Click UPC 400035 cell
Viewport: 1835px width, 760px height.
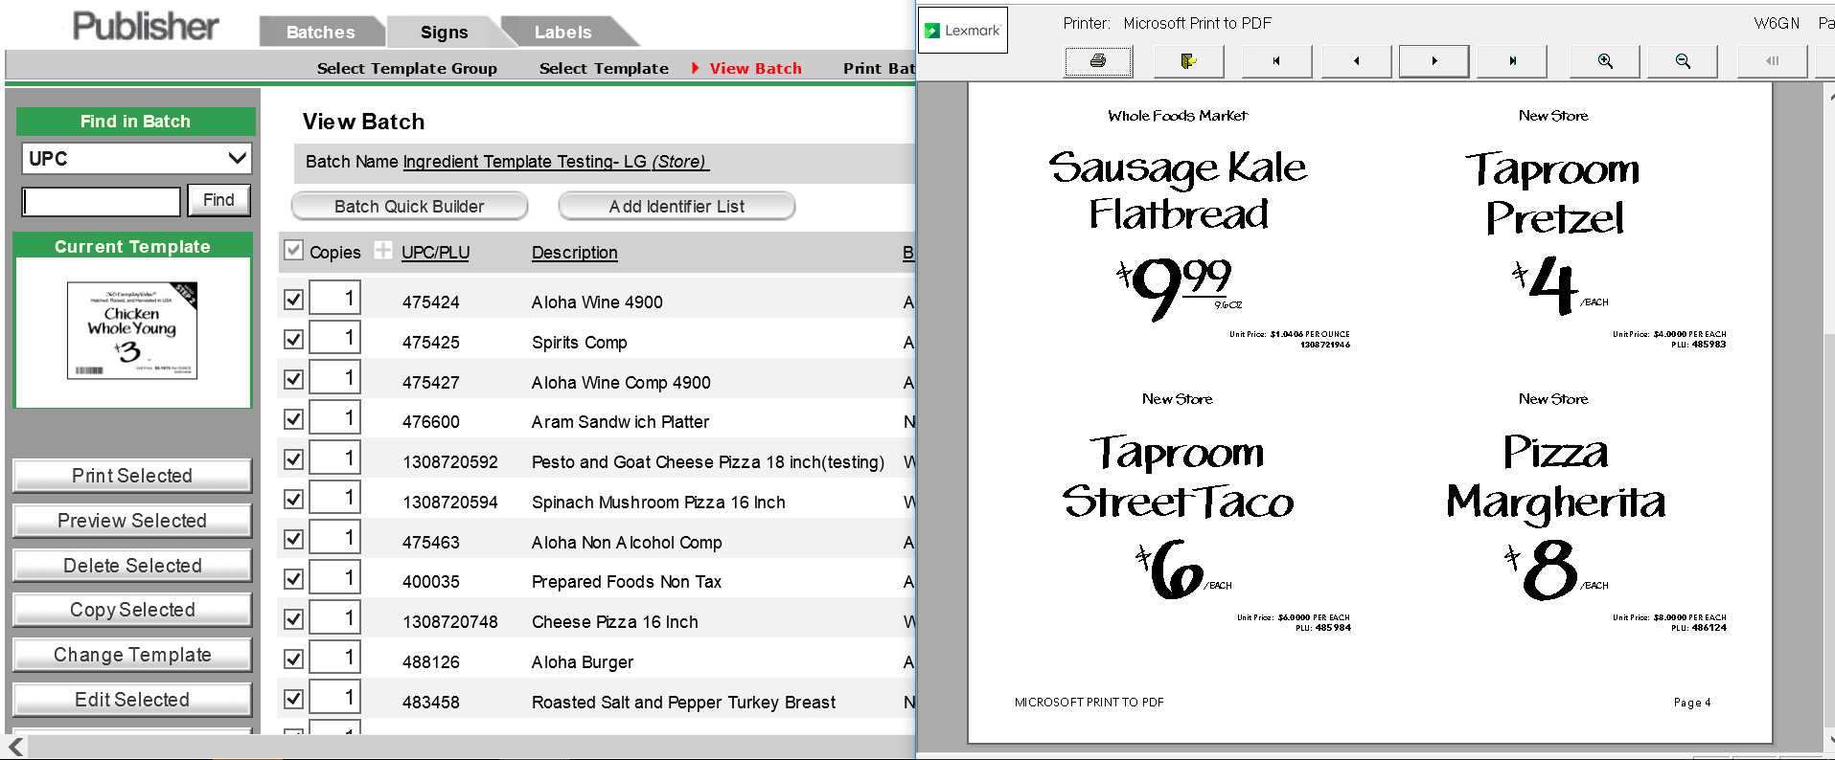click(x=430, y=582)
